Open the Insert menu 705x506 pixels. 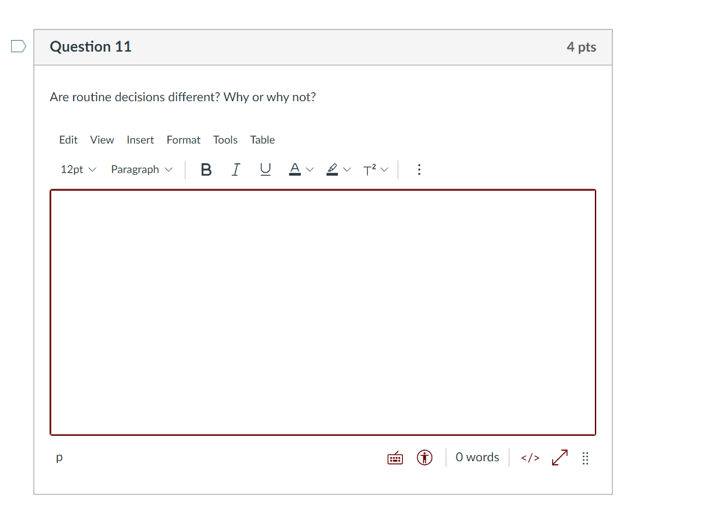point(140,140)
